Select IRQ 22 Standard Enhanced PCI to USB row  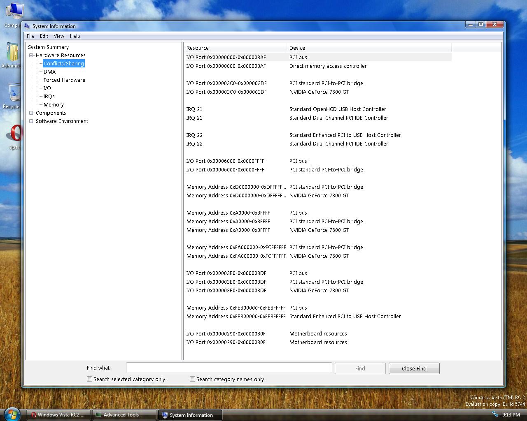tap(318, 135)
